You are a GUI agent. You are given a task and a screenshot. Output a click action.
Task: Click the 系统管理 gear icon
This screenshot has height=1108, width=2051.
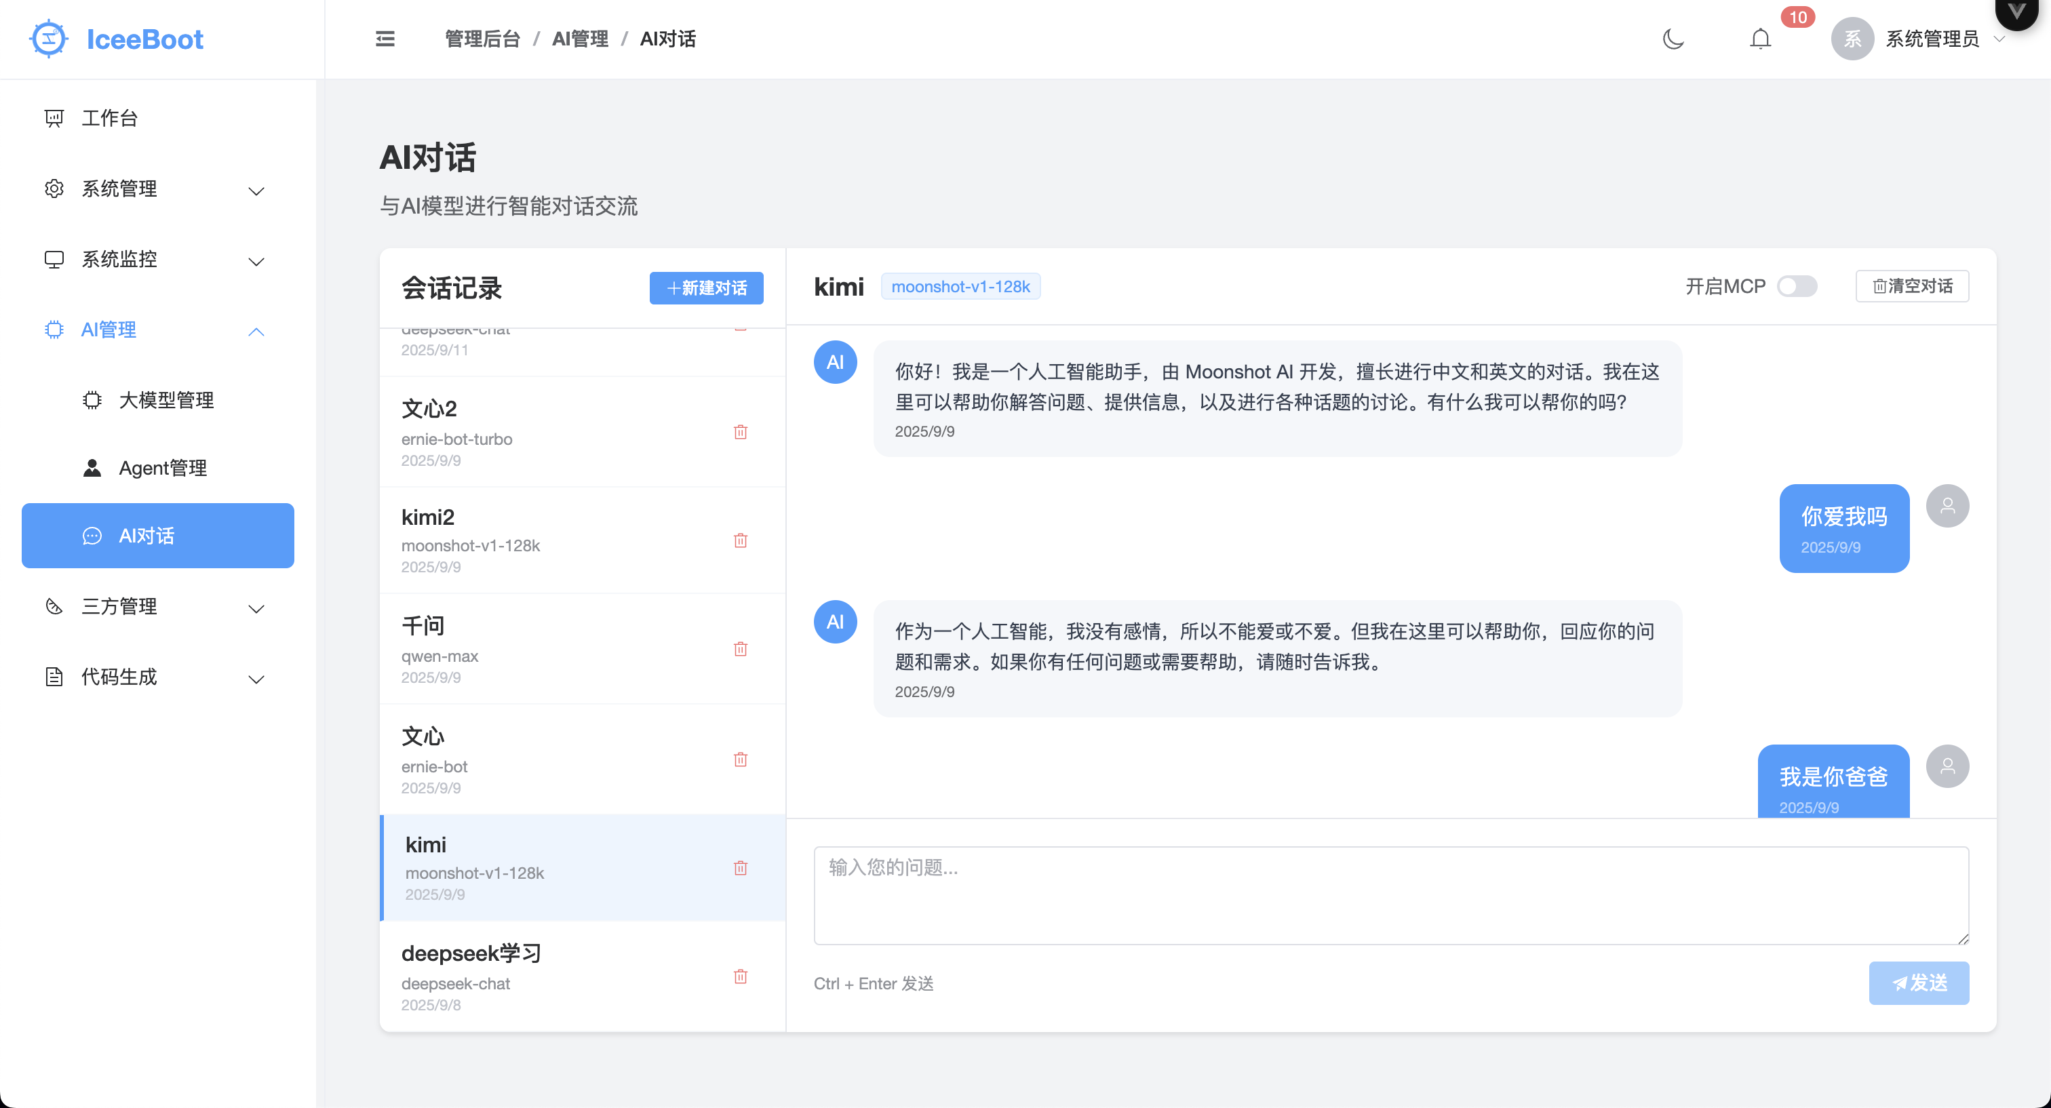tap(54, 189)
